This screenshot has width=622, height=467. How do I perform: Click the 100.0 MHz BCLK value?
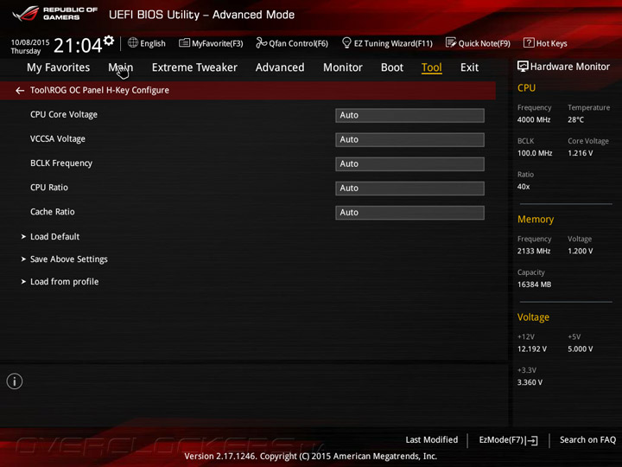click(x=535, y=153)
